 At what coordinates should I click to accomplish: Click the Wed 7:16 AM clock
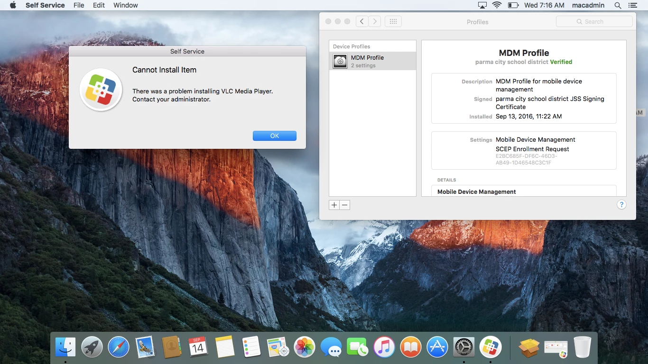coord(544,5)
